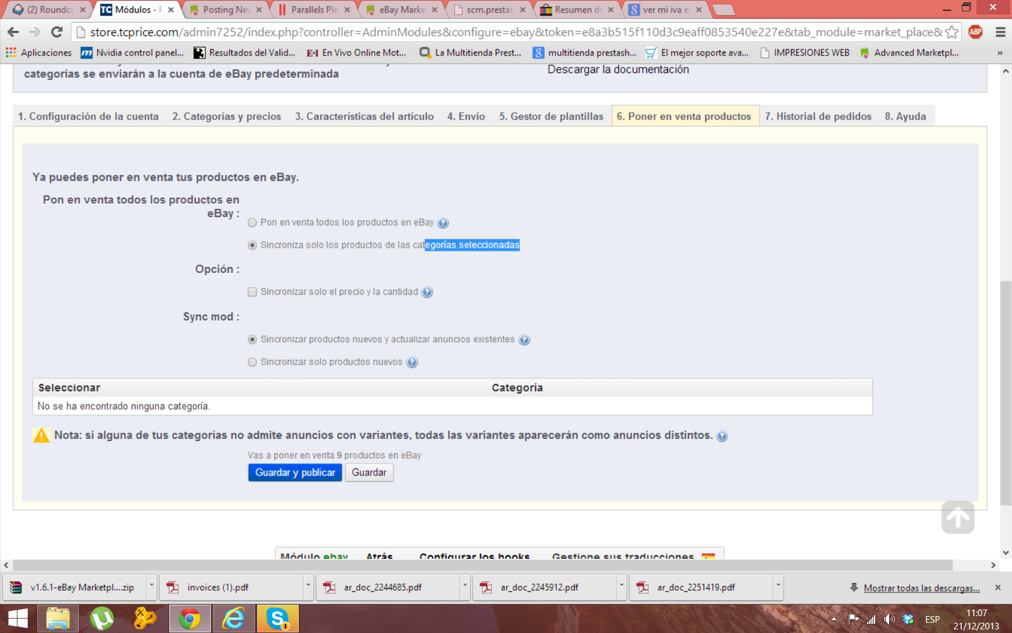This screenshot has height=633, width=1012.
Task: Show more bookmarks with the chevron
Action: pos(1000,53)
